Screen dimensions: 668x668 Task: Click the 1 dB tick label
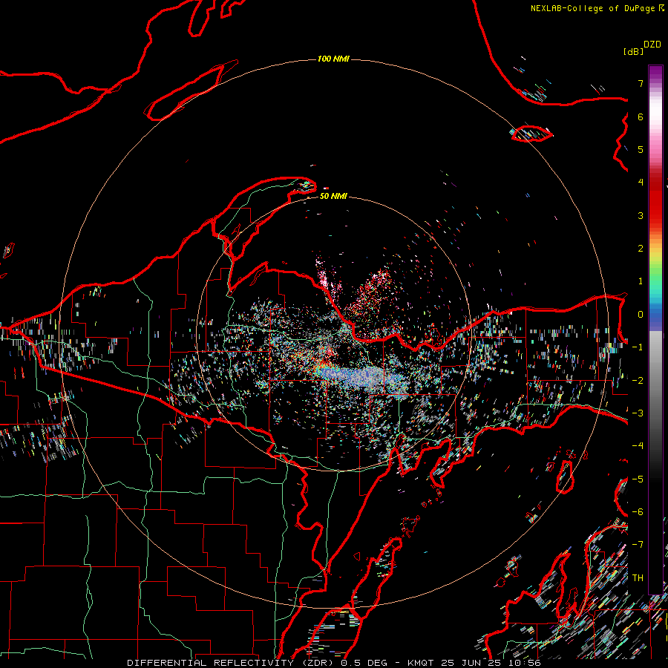pyautogui.click(x=641, y=281)
